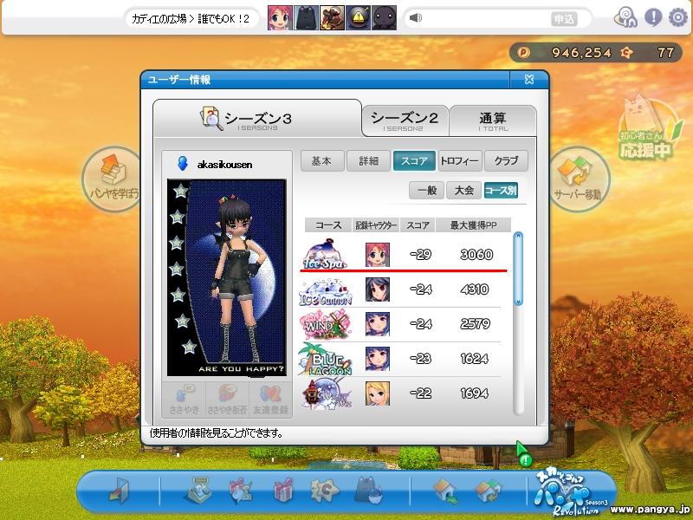Click the pink-haired character icon in top bar
This screenshot has height=520, width=693.
tap(280, 18)
